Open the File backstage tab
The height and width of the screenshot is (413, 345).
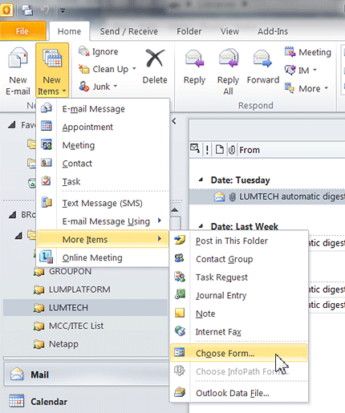point(22,31)
